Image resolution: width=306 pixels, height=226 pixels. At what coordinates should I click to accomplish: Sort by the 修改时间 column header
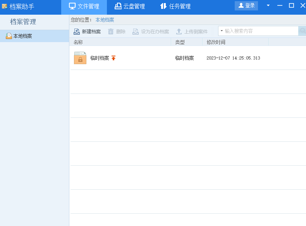[236, 42]
